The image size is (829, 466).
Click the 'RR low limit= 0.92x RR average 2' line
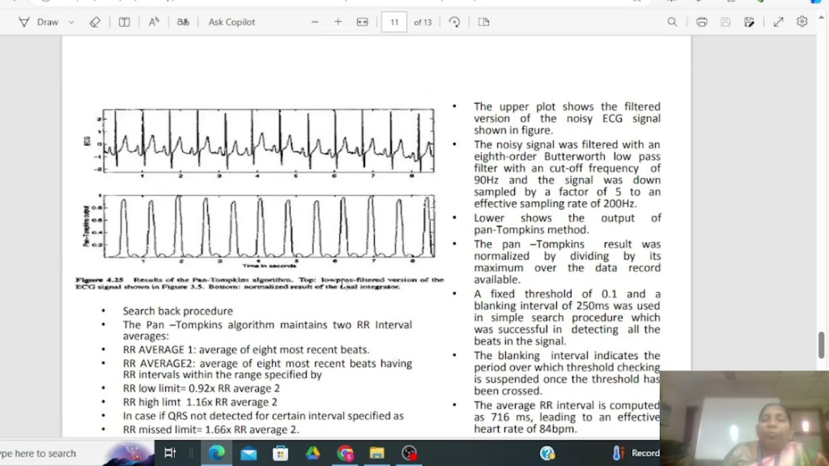click(201, 388)
